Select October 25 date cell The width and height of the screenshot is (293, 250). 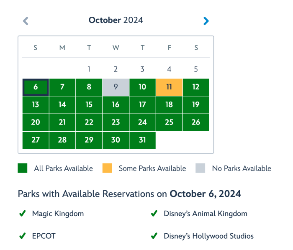169,122
